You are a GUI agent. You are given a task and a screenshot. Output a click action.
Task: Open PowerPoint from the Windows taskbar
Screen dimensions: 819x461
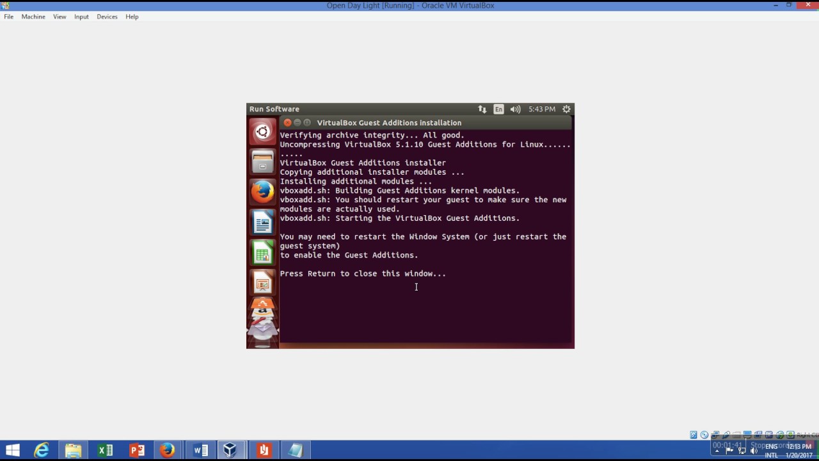coord(137,451)
